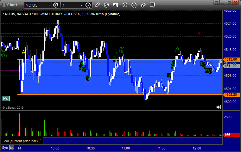
Task: Select the pencil drawing tools icon
Action: tap(97, 5)
